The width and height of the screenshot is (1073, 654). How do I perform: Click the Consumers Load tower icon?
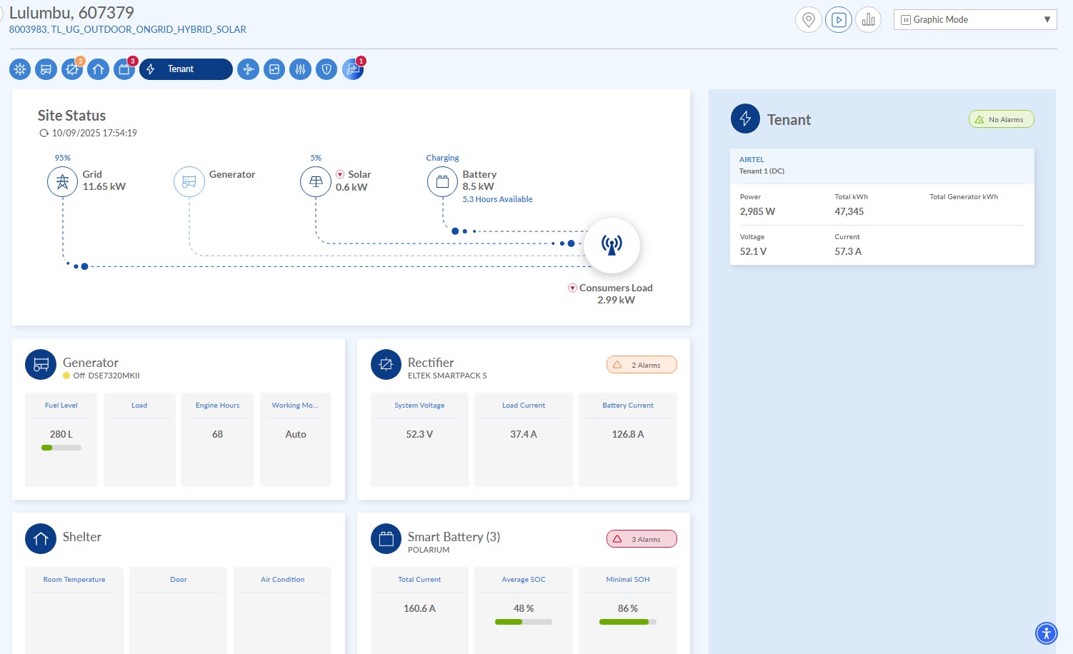(611, 245)
